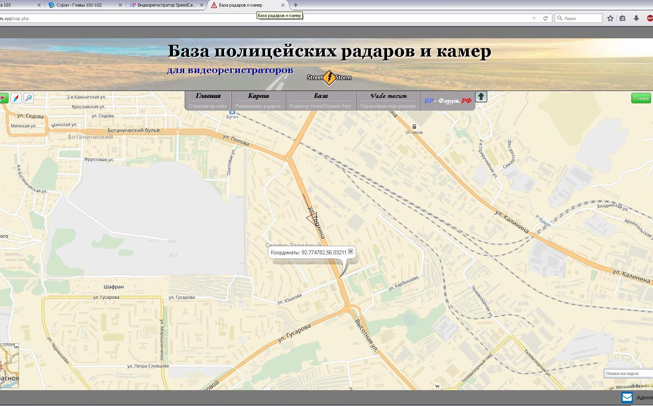Image resolution: width=653 pixels, height=406 pixels.
Task: Open a new browser tab
Action: [296, 5]
